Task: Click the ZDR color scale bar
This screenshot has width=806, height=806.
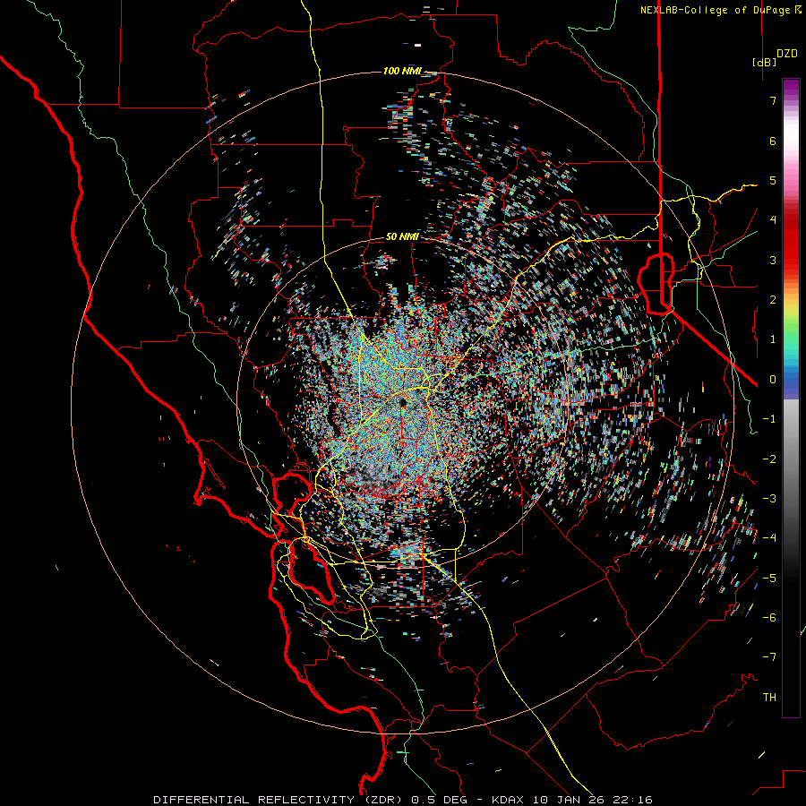Action: (791, 398)
